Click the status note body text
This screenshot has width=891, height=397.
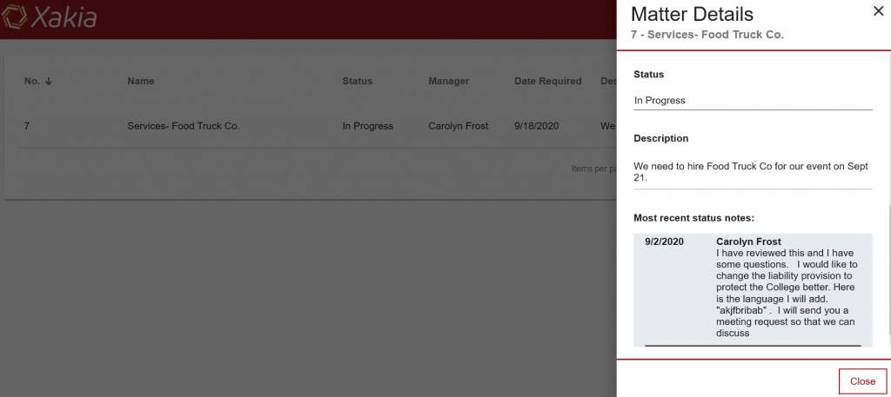tap(787, 294)
